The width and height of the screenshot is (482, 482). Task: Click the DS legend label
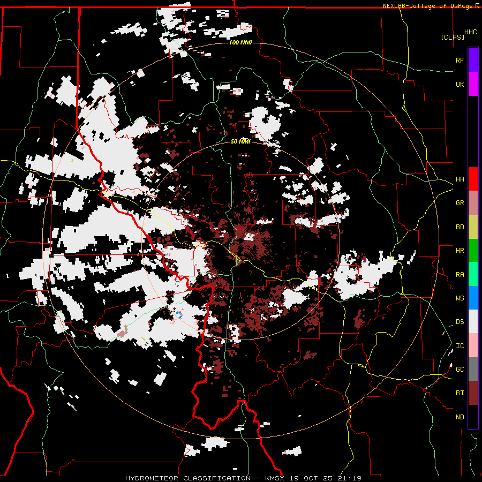[460, 322]
